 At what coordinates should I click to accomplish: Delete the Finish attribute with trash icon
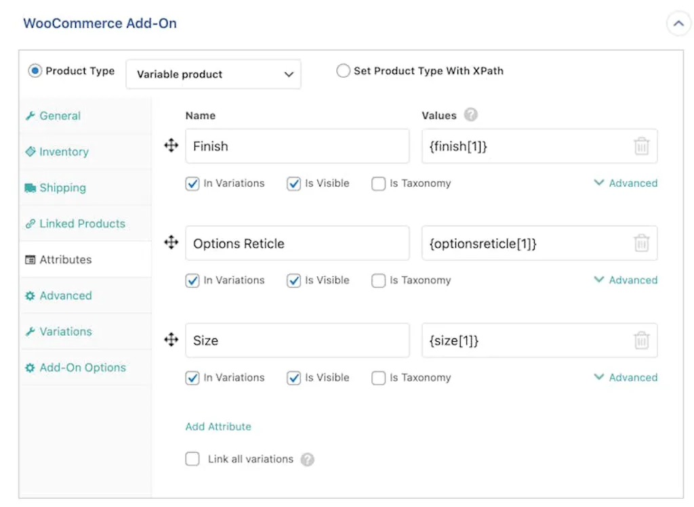(x=641, y=146)
